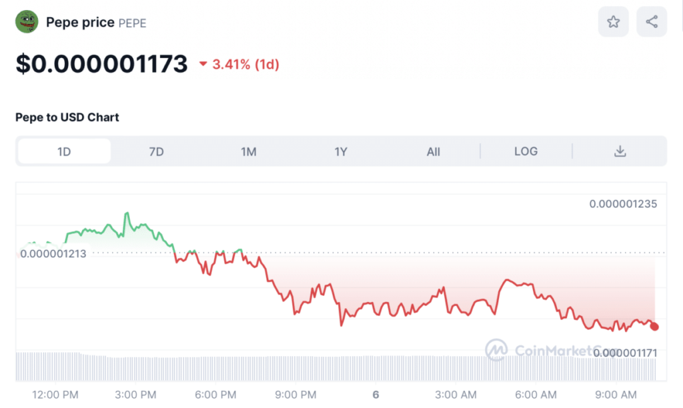Viewport: 683px width, 408px height.
Task: Show the All time range tab
Action: coord(434,151)
